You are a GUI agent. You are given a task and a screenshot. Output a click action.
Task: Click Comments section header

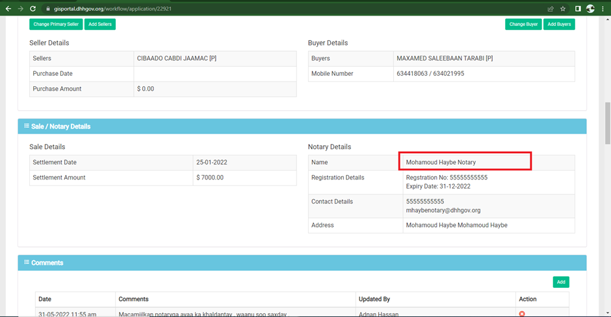tap(302, 263)
